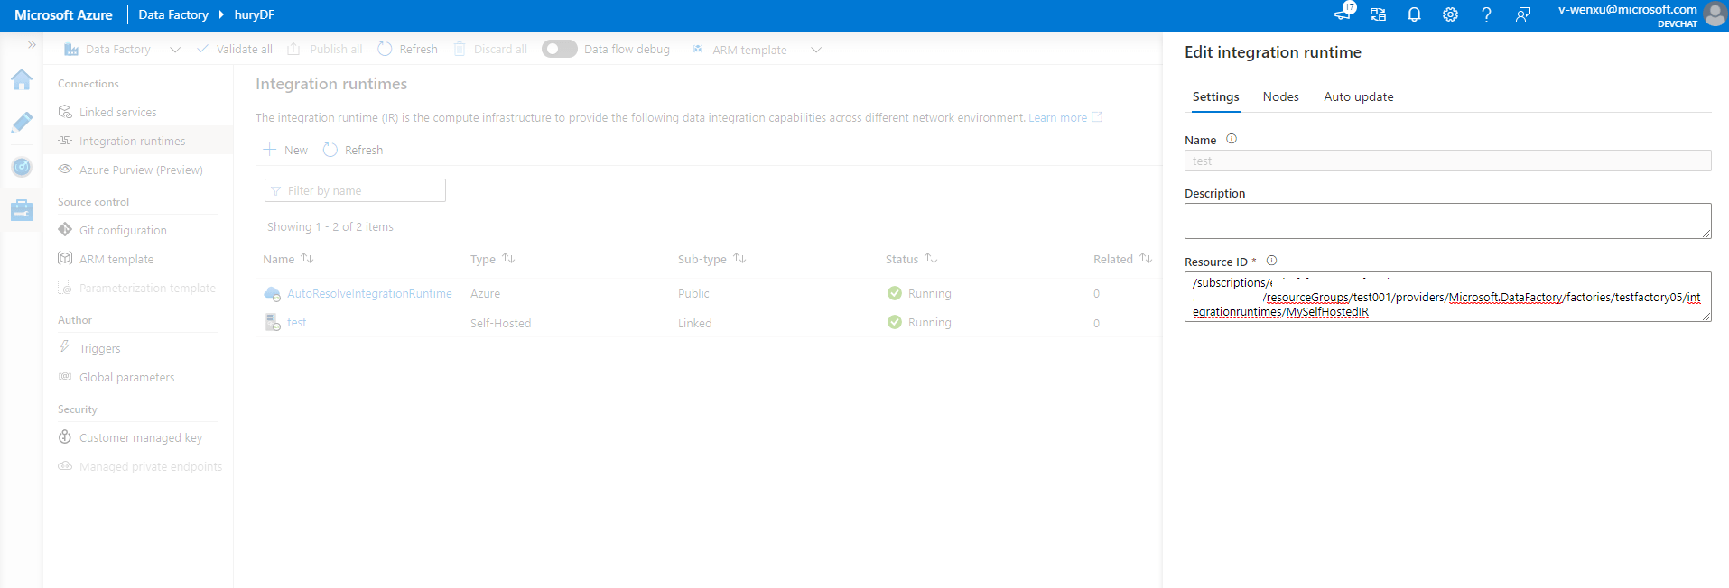Open the Help question mark icon
Image resolution: width=1729 pixels, height=588 pixels.
click(1486, 14)
